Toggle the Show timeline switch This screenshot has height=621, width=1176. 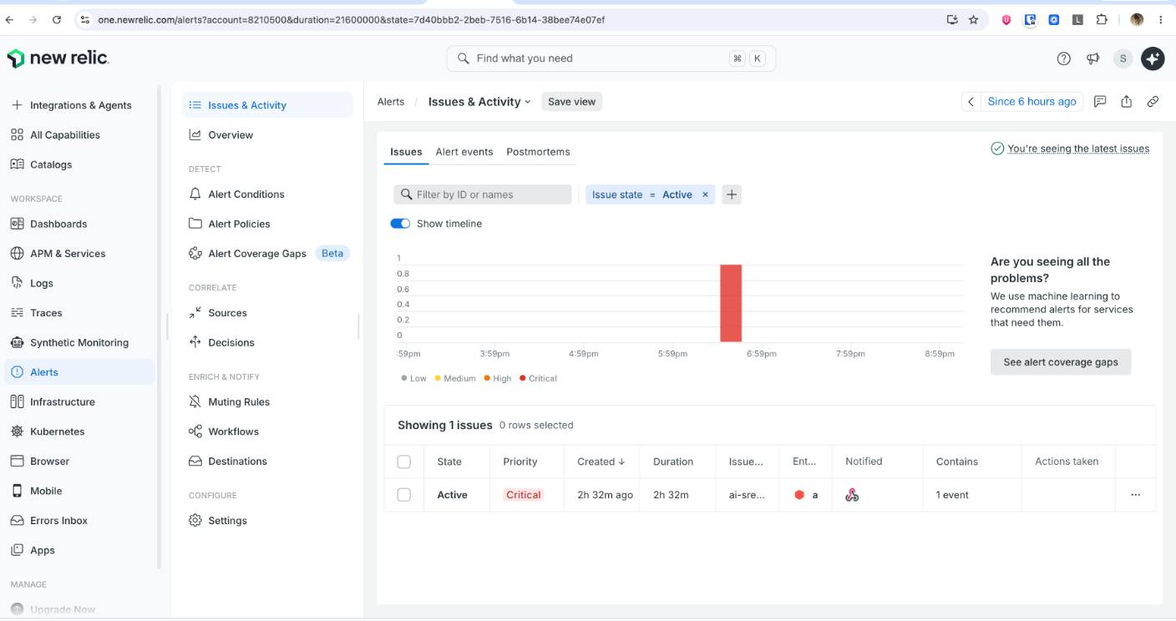(400, 224)
